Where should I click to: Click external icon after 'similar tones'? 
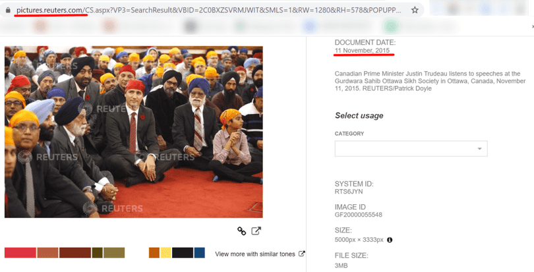click(x=302, y=254)
